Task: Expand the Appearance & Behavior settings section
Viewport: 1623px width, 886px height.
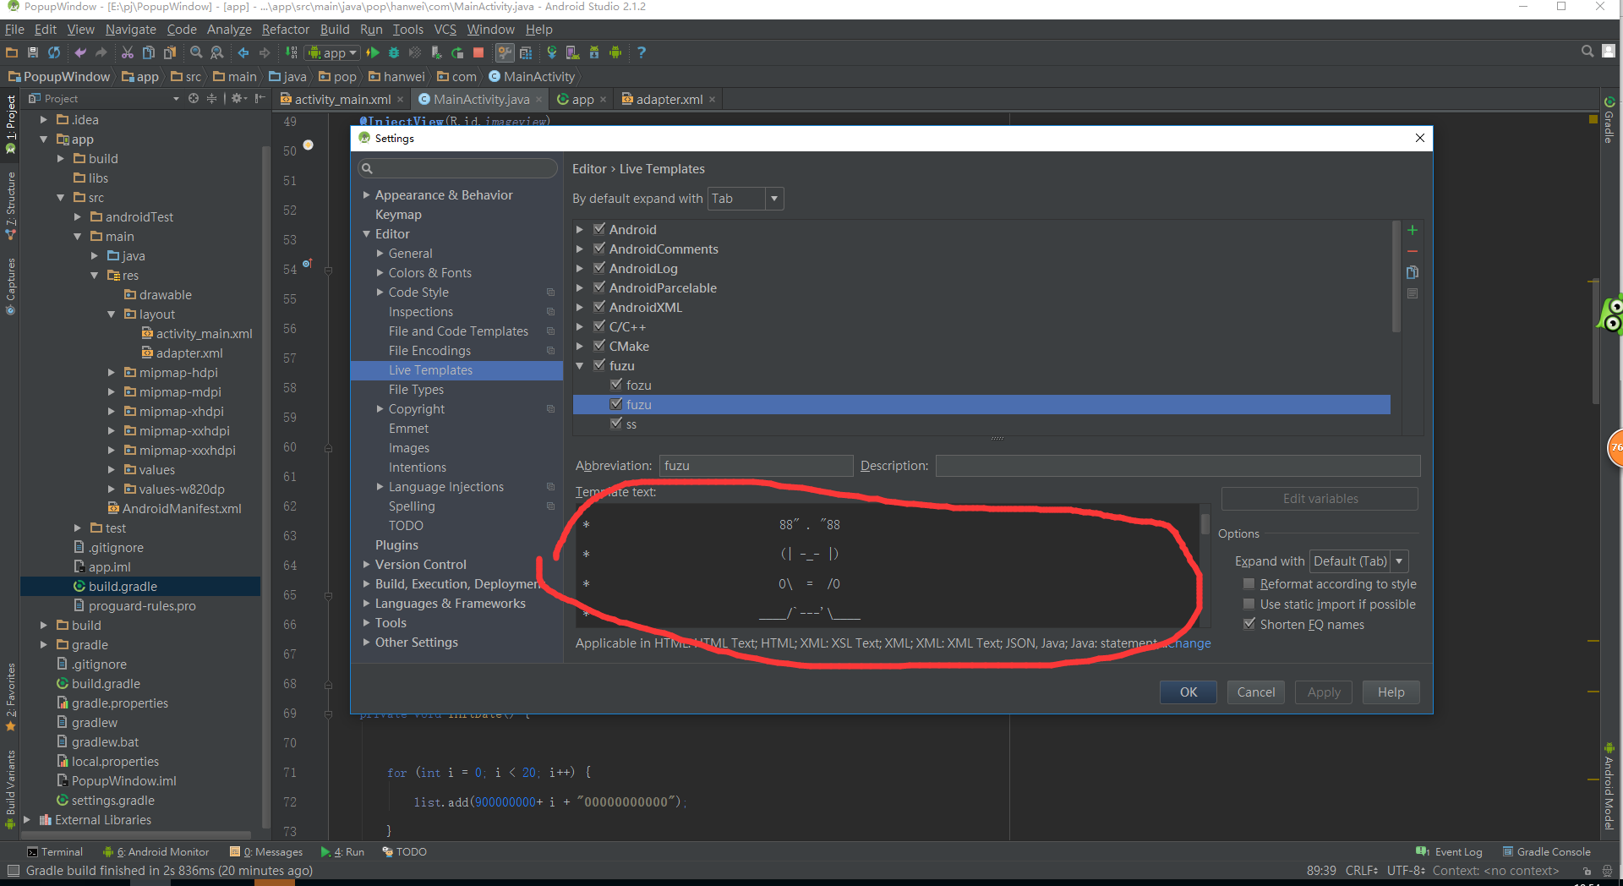Action: [367, 195]
